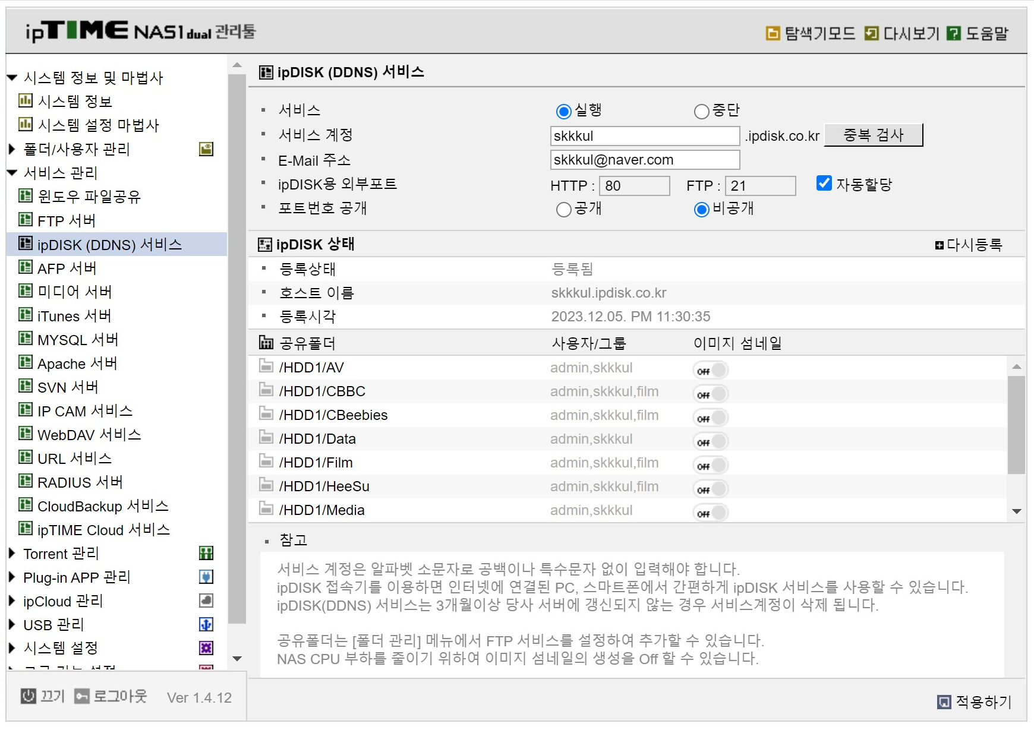Expand the 시스템 설정 tree arrow
This screenshot has width=1034, height=730.
pyautogui.click(x=11, y=648)
